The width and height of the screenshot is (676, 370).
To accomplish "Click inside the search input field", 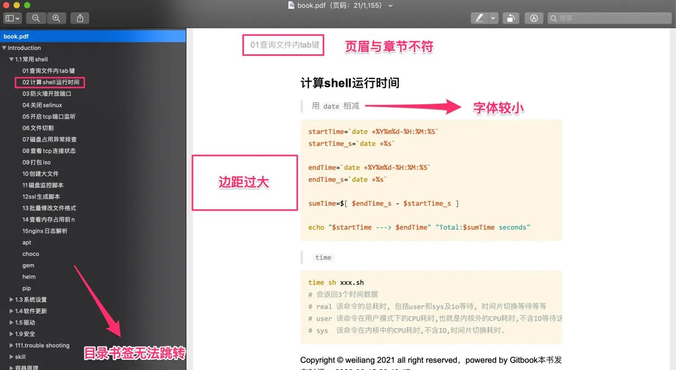I will point(607,17).
